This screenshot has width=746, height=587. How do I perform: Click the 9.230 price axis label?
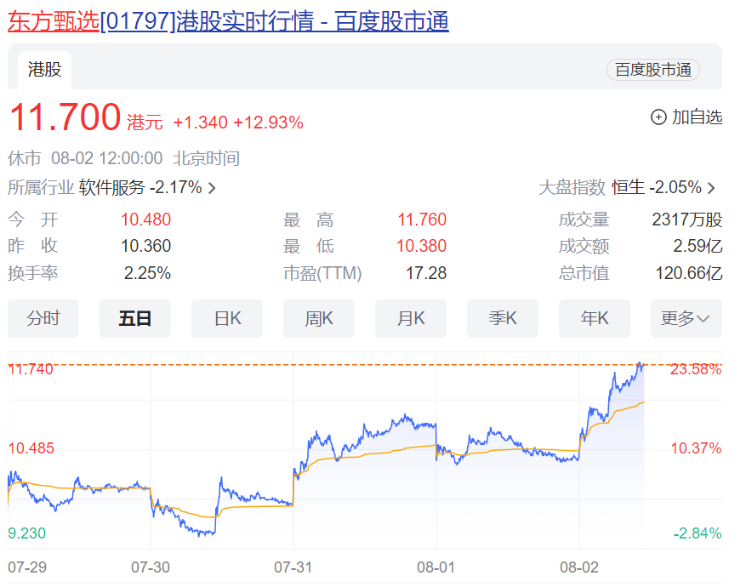26,533
